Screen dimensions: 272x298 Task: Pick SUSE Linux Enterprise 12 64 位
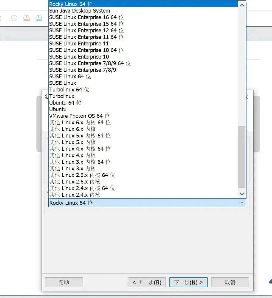(143, 30)
